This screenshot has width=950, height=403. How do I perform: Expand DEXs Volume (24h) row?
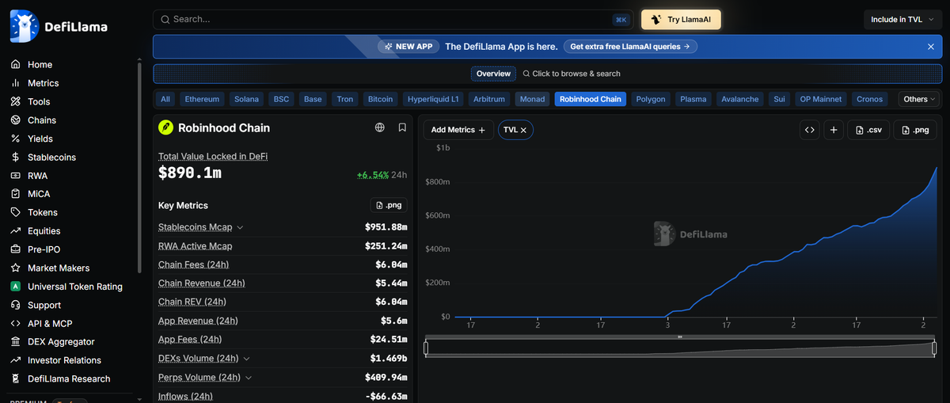pos(248,359)
